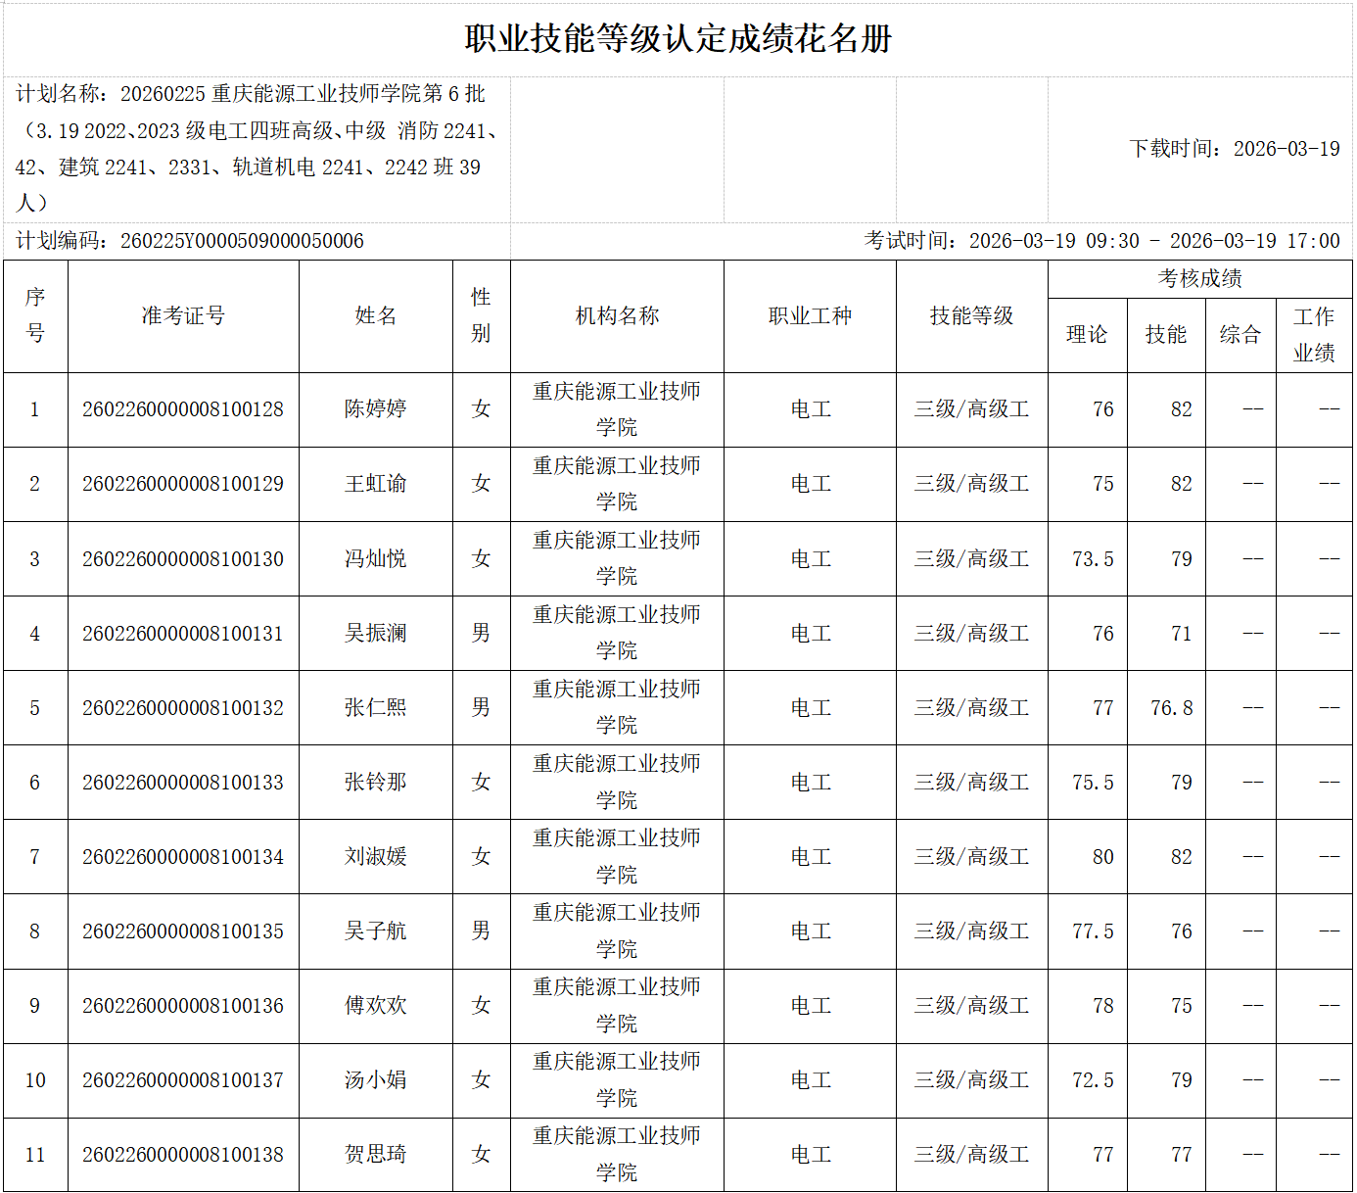Click the 工作业绩 sub-header cell

[x=1314, y=334]
